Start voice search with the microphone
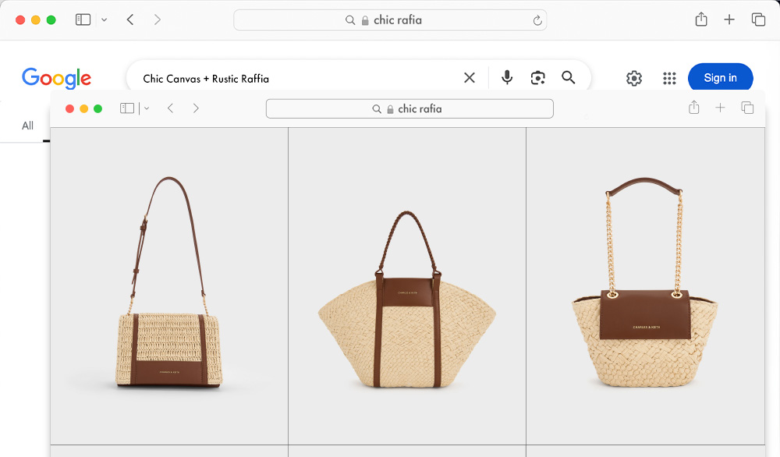780x457 pixels. tap(507, 77)
